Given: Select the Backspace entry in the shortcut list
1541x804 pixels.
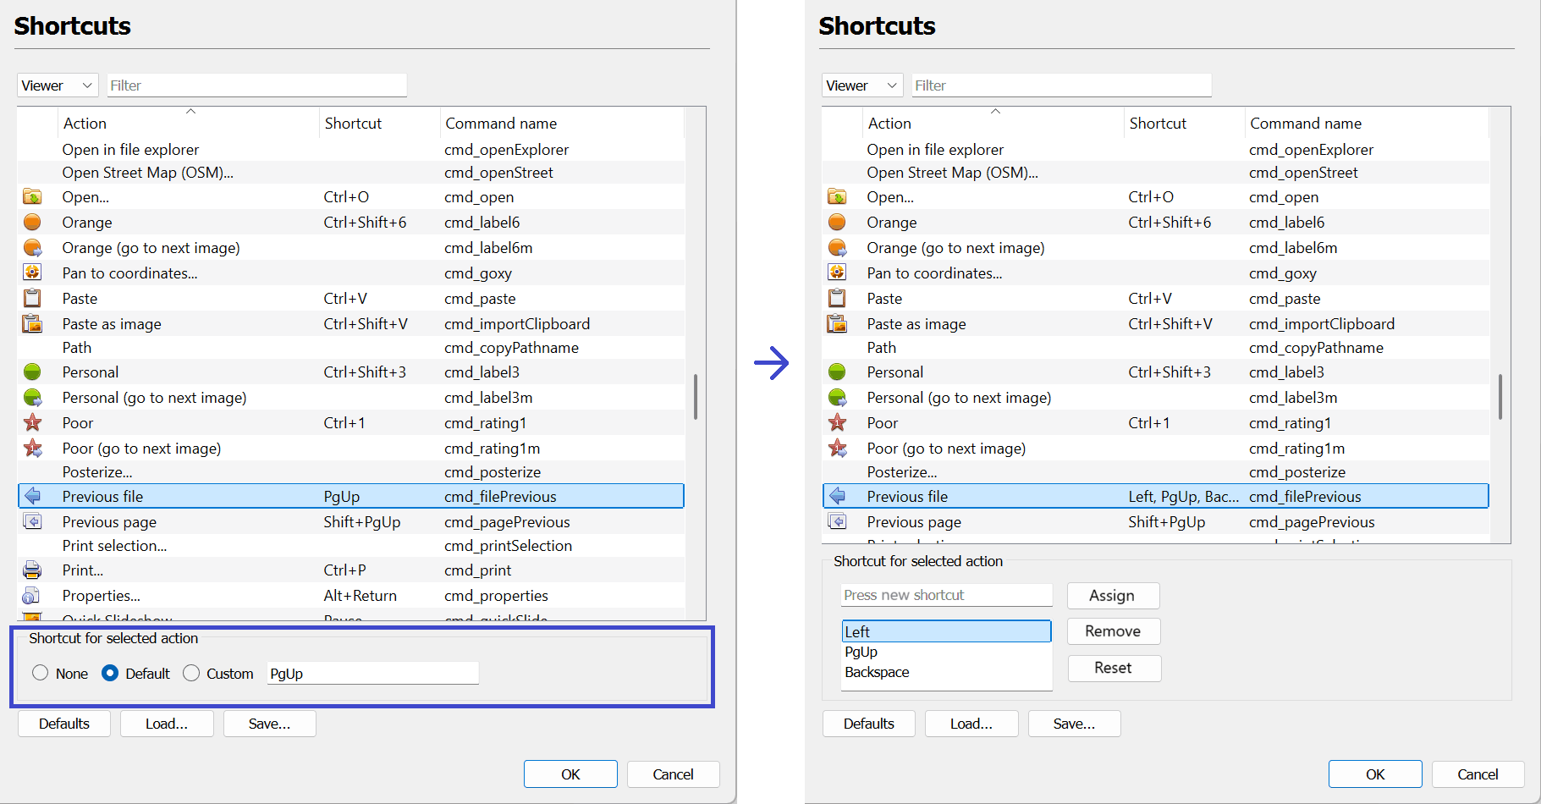Looking at the screenshot, I should [878, 672].
